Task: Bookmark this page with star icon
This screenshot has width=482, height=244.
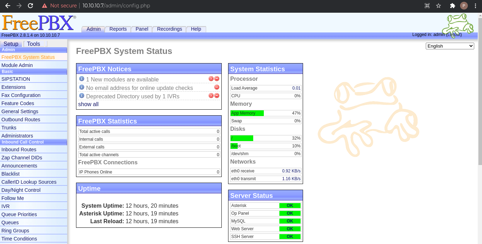Action: (439, 6)
